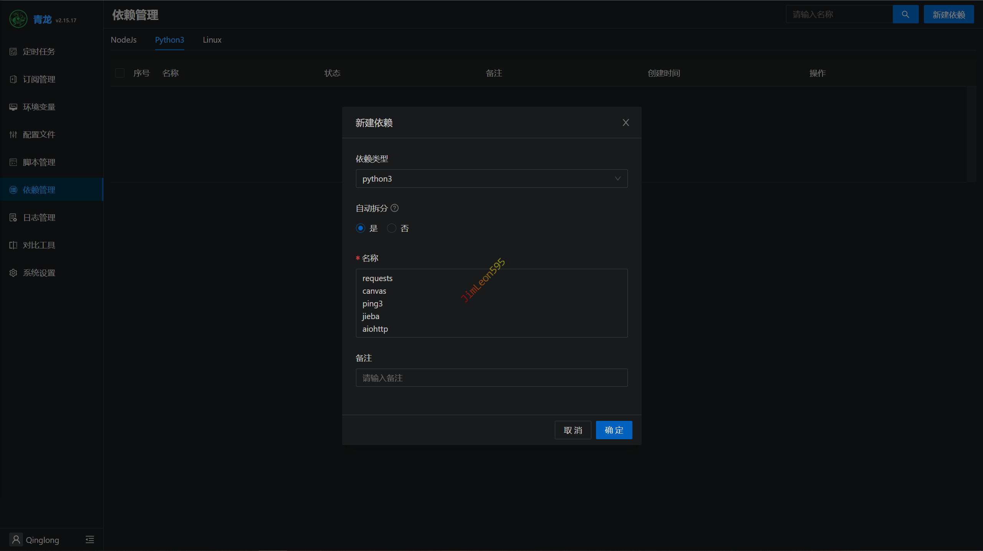The height and width of the screenshot is (551, 983).
Task: Switch to the NodeJs tab
Action: pos(124,40)
